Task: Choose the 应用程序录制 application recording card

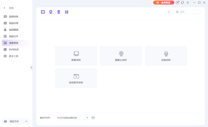Action: [76, 78]
